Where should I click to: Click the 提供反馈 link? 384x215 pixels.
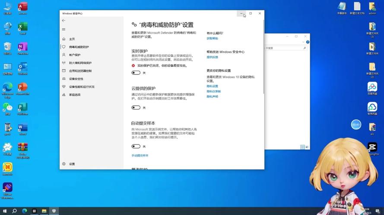[x=213, y=57]
